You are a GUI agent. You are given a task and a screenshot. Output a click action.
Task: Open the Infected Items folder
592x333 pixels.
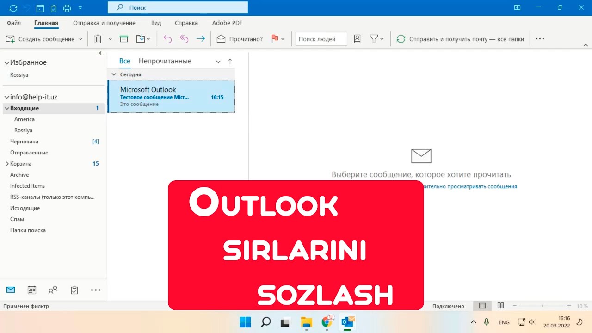(27, 186)
